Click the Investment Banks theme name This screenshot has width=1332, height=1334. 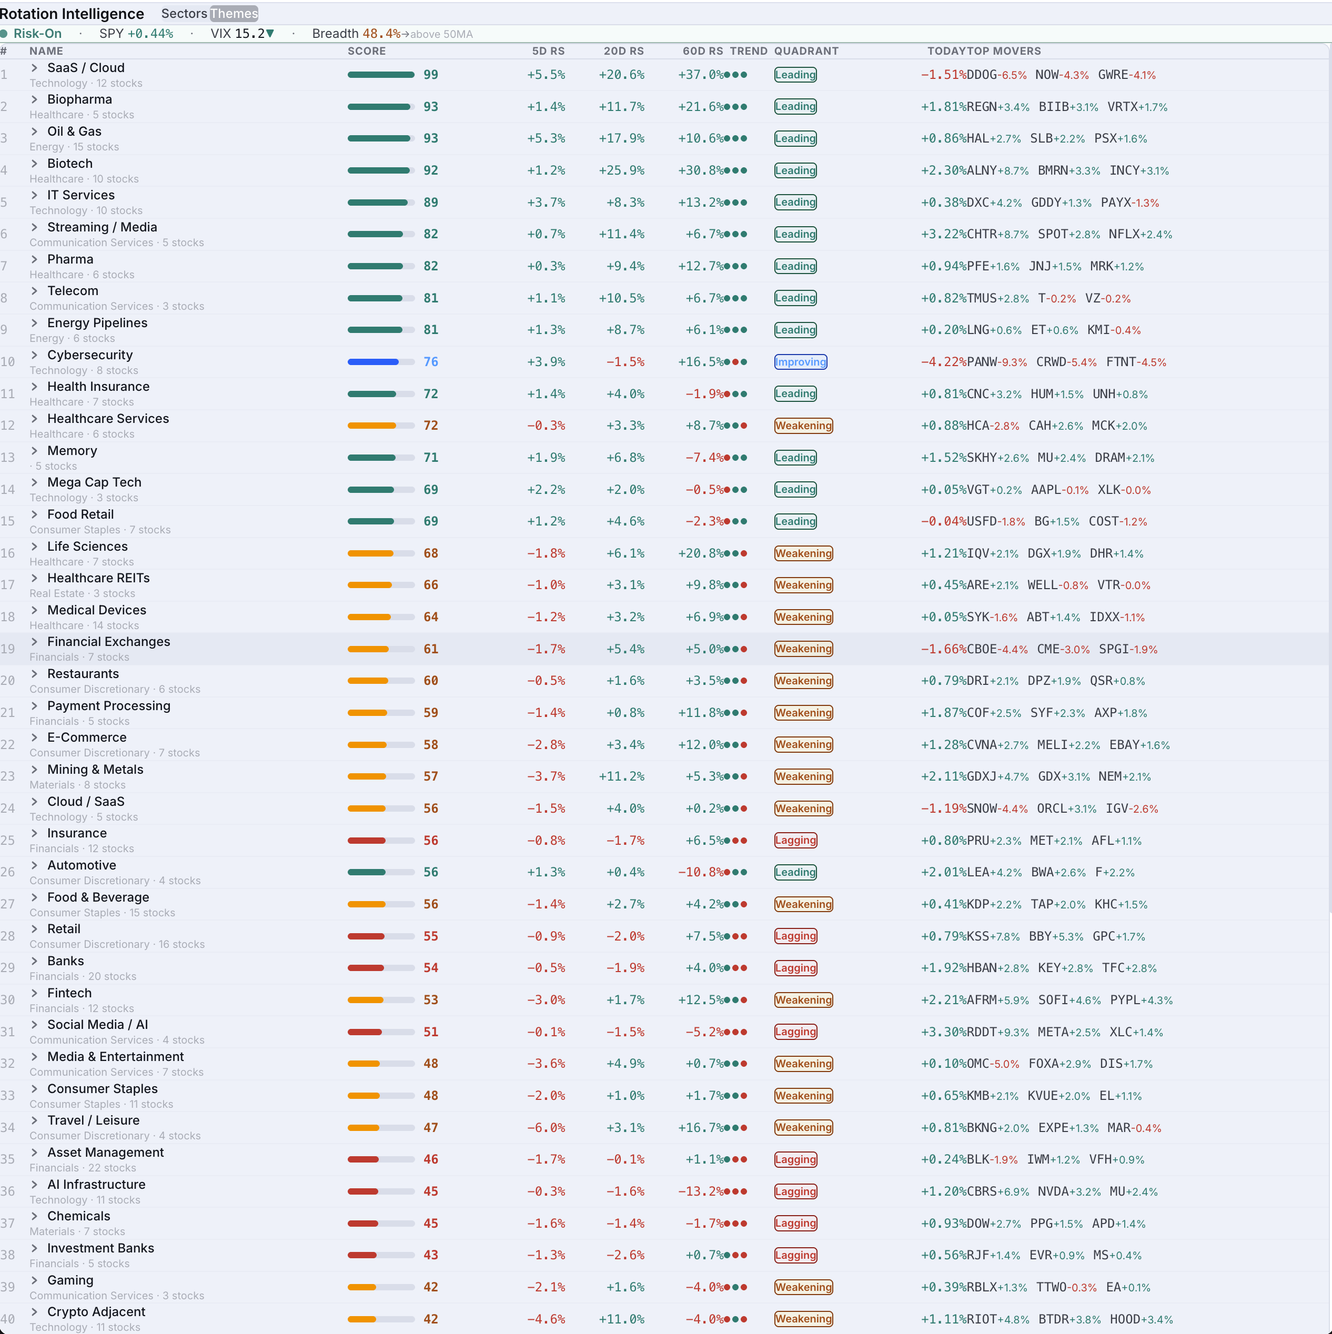click(x=101, y=1248)
